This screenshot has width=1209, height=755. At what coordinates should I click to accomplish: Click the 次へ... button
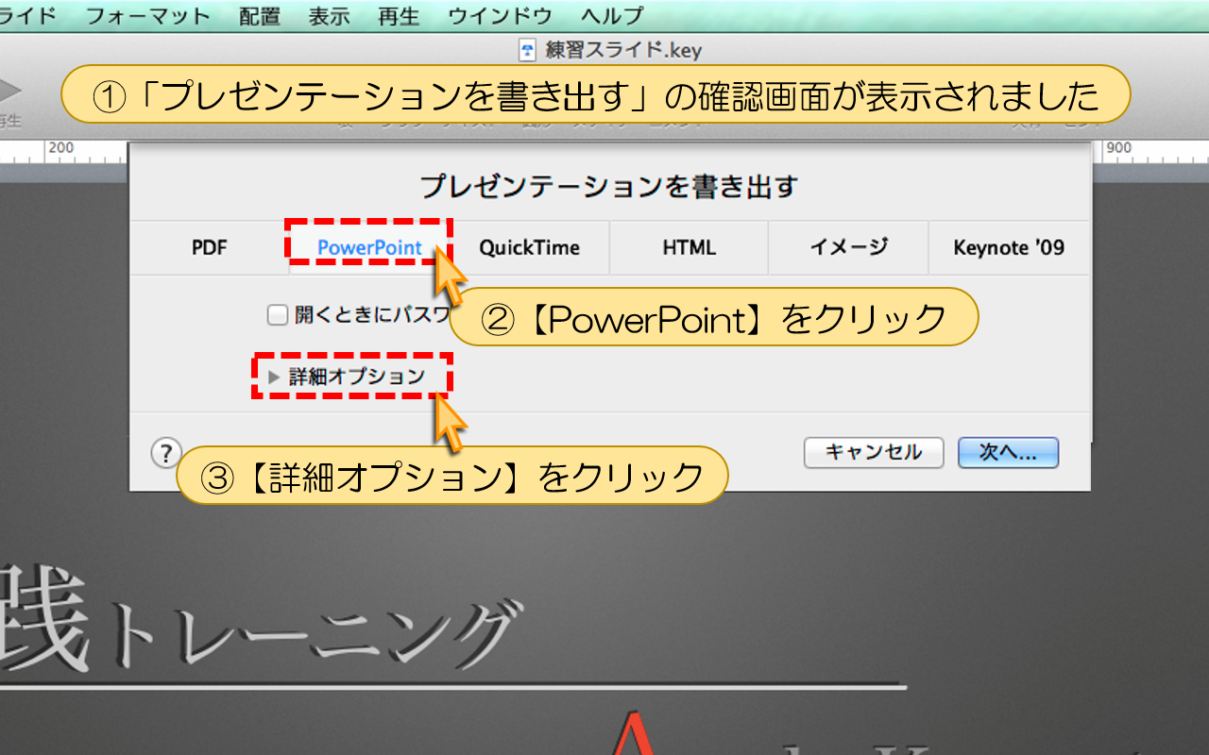(x=1008, y=453)
